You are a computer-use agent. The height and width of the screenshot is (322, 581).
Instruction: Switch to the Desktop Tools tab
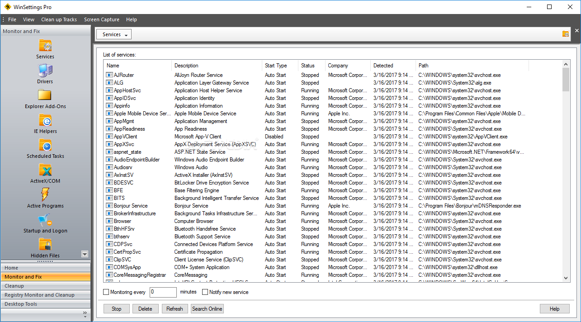point(45,304)
